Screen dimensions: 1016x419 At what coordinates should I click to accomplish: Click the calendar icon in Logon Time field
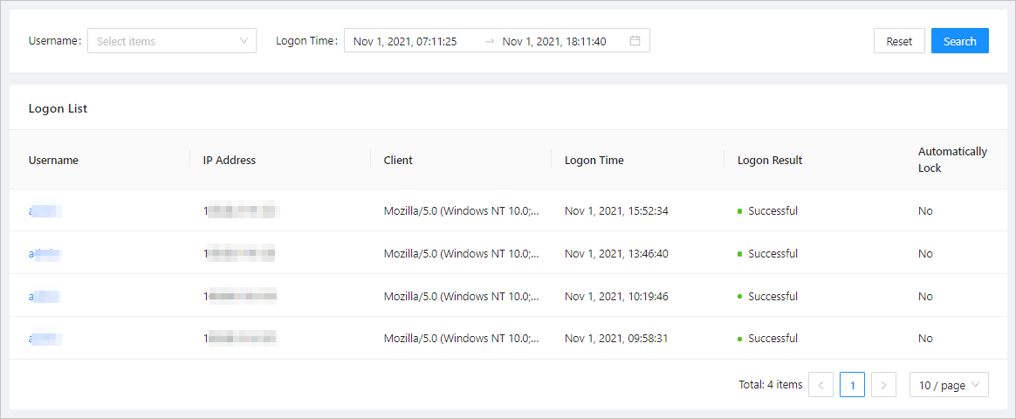coord(635,41)
